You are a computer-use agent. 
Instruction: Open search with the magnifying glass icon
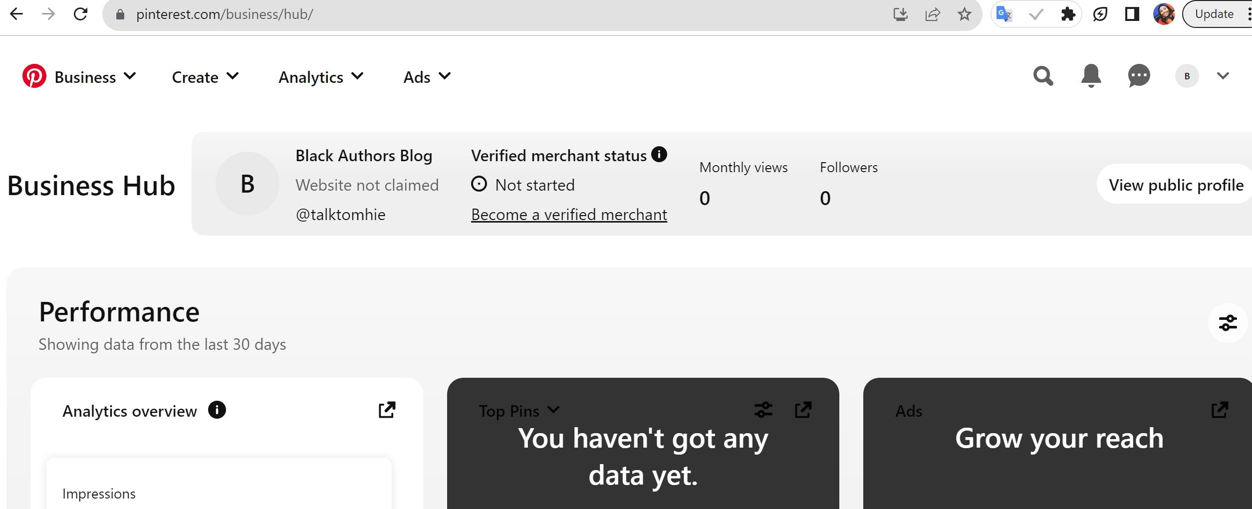(1043, 76)
